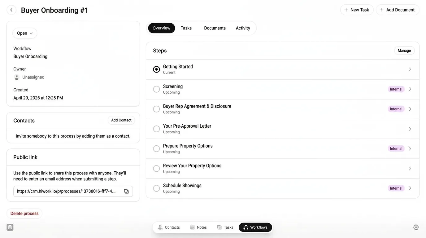426x238 pixels.
Task: Expand the Your Pre-Approval Letter chevron
Action: coord(410,129)
